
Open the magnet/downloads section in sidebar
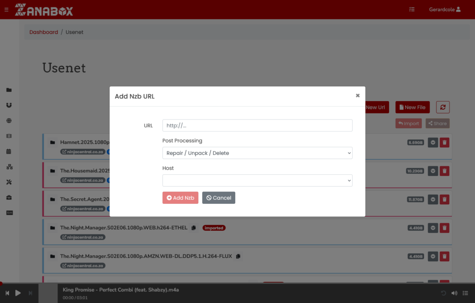coord(9,105)
